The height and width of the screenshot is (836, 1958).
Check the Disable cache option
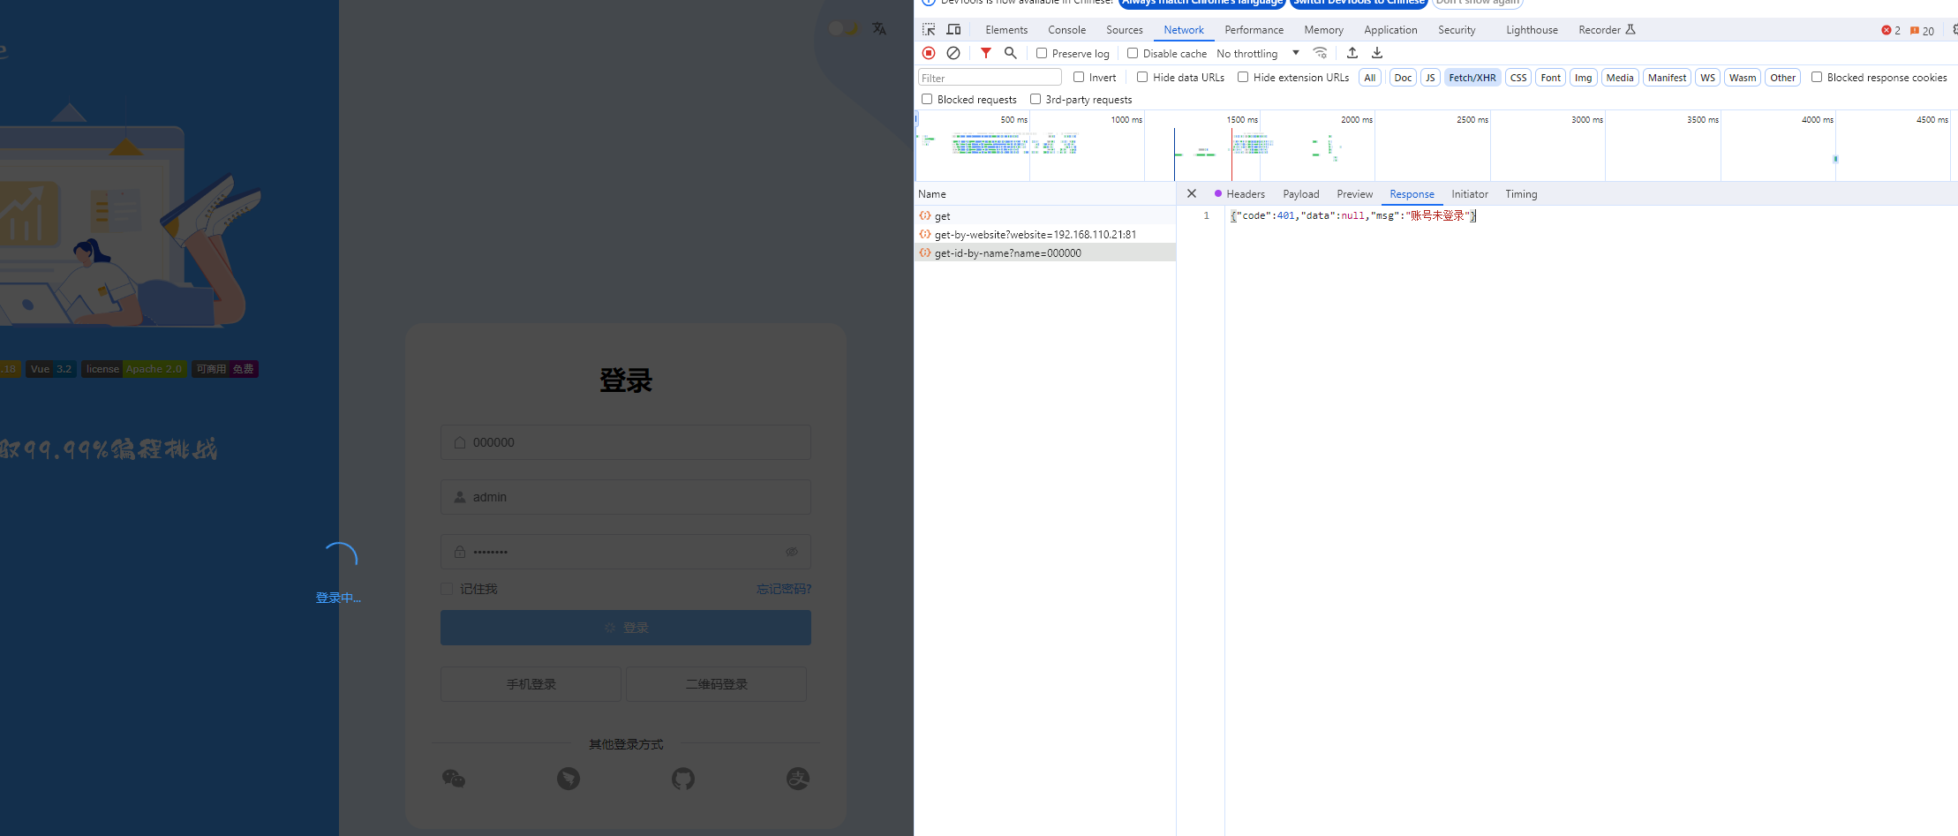[1133, 54]
